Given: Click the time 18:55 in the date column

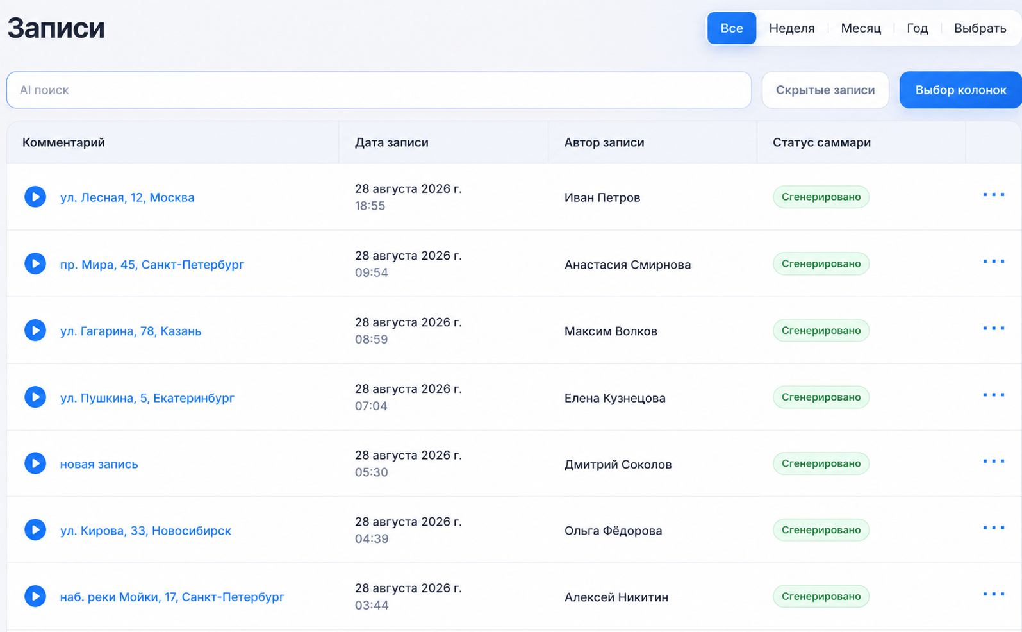Looking at the screenshot, I should click(x=370, y=206).
